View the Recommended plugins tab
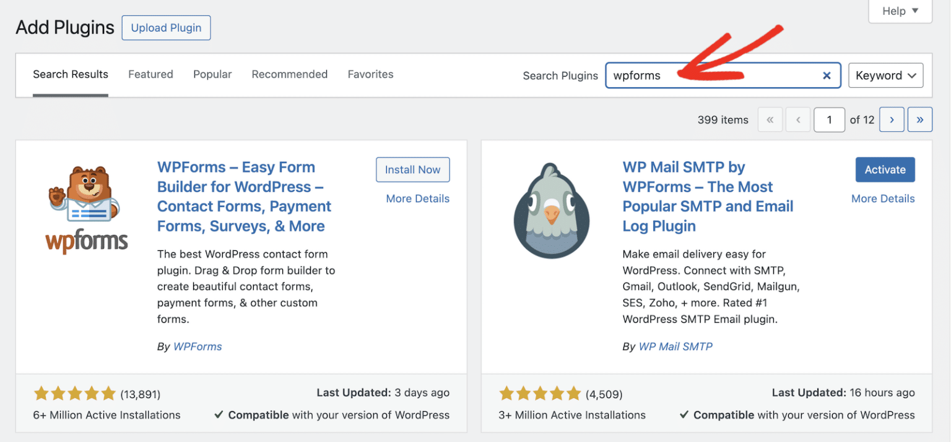Screen dimensions: 951x442 [x=289, y=74]
